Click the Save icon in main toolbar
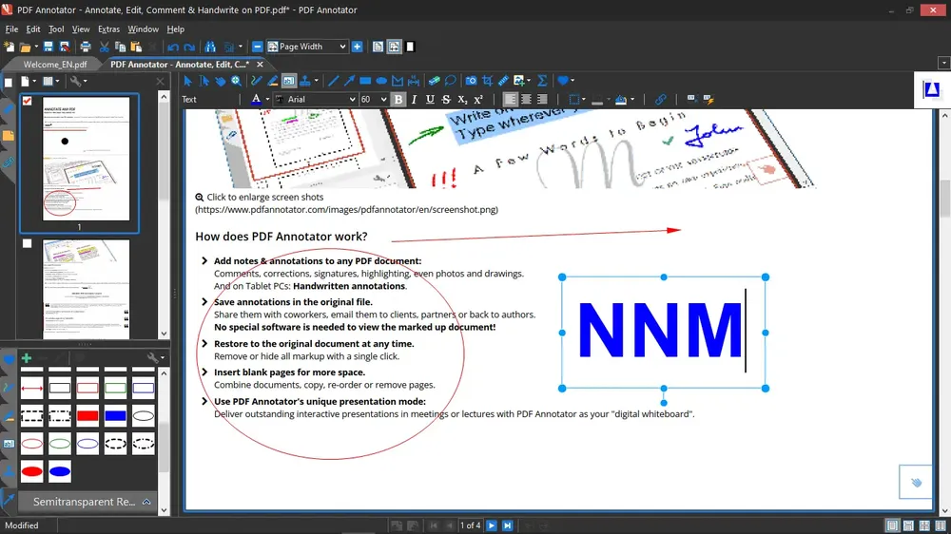 coord(48,47)
